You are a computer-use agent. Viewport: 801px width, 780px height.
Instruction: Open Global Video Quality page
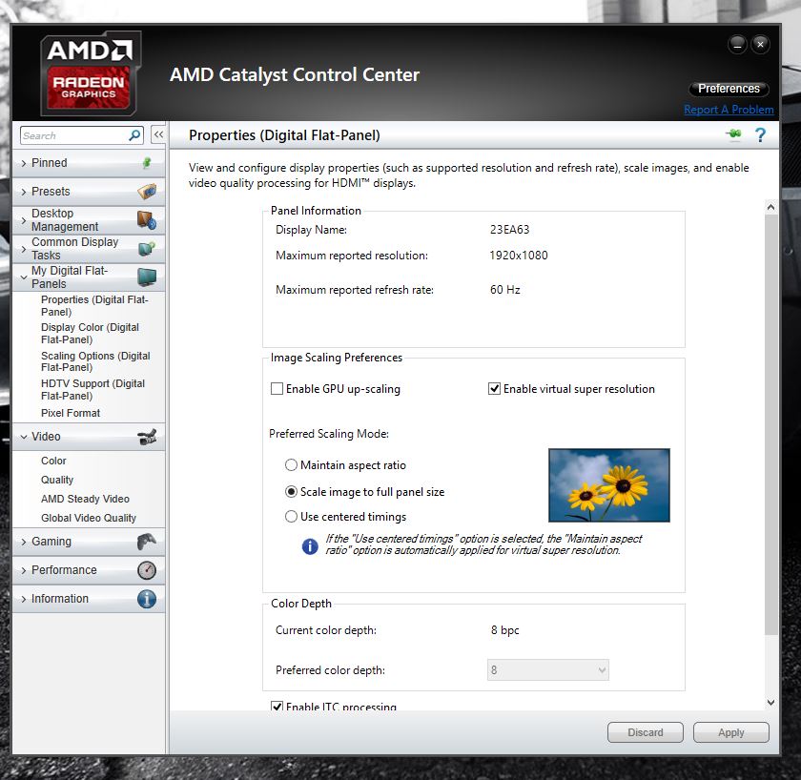[x=89, y=518]
